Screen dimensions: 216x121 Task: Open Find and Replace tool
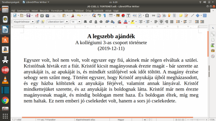tap(94, 16)
